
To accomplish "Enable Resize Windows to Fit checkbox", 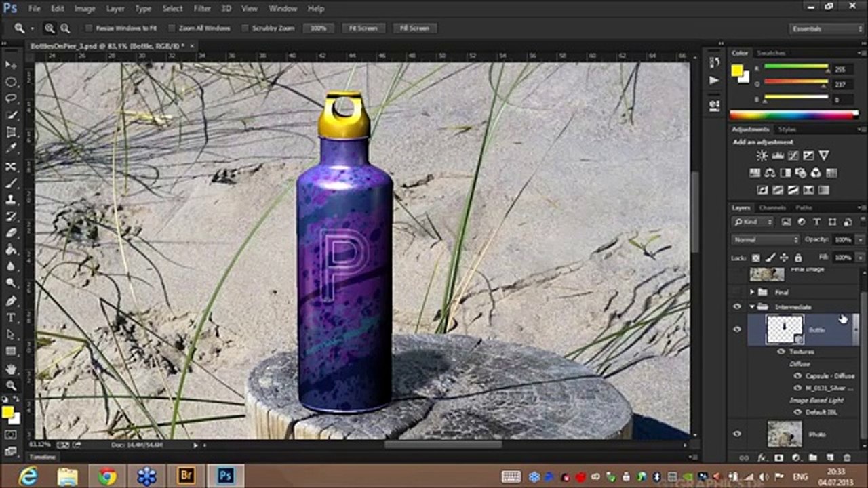I will pyautogui.click(x=89, y=28).
